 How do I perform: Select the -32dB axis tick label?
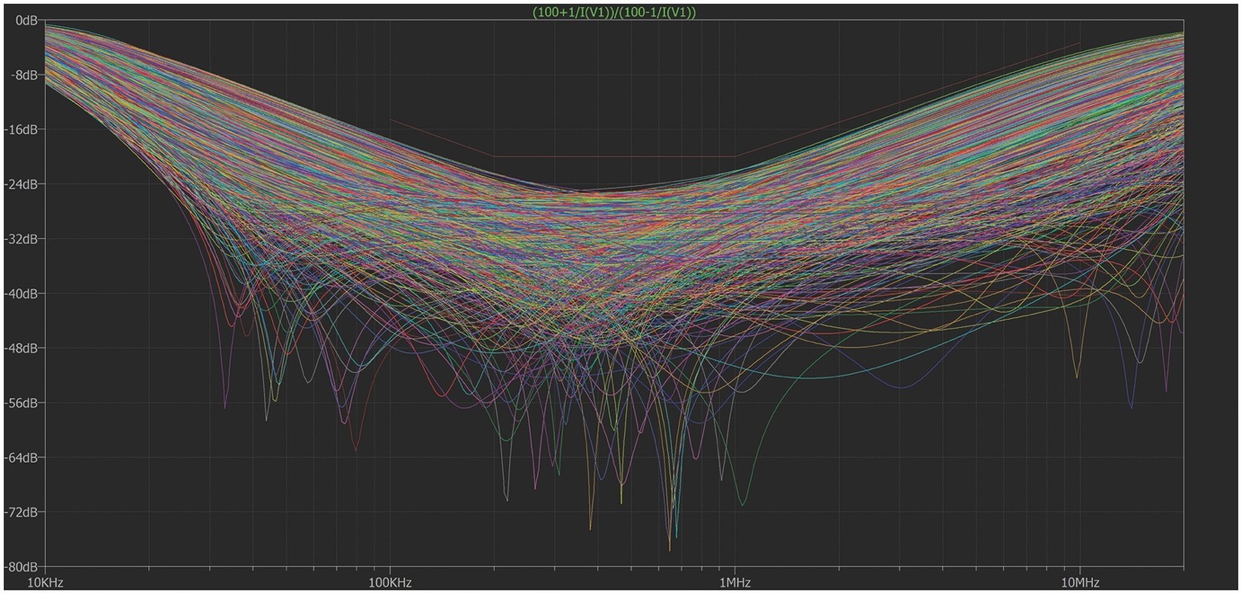(x=23, y=239)
